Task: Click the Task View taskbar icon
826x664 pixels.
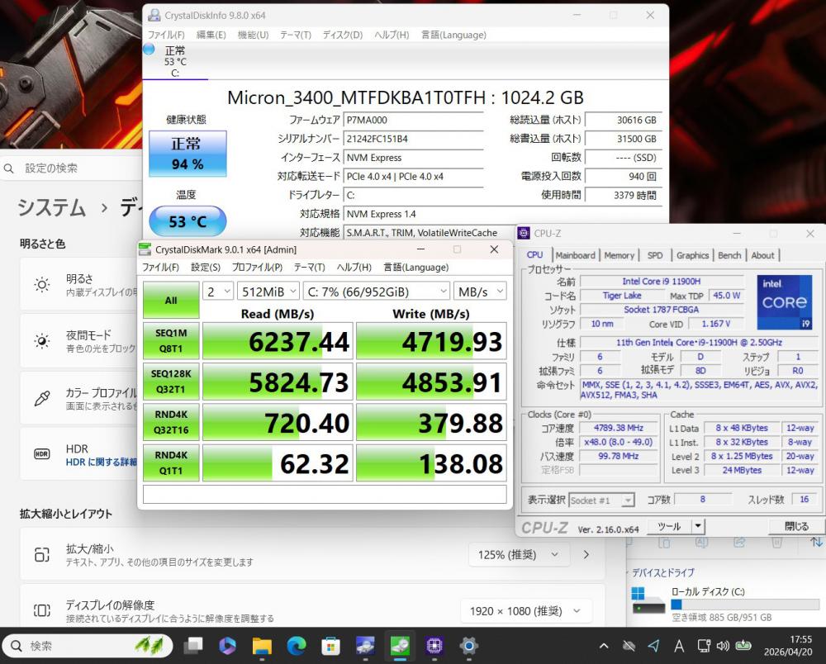Action: 193,646
